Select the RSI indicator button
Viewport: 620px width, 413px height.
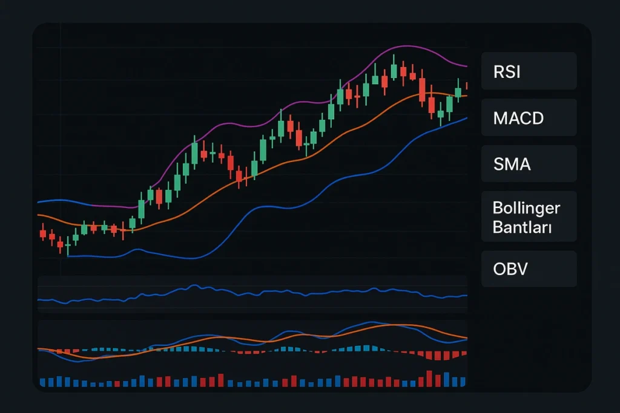click(x=529, y=71)
